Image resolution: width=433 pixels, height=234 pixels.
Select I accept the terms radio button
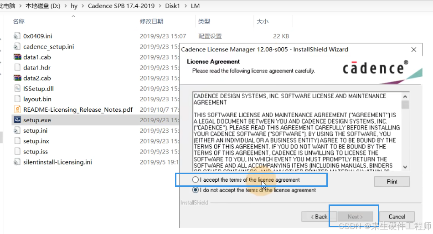pos(195,180)
